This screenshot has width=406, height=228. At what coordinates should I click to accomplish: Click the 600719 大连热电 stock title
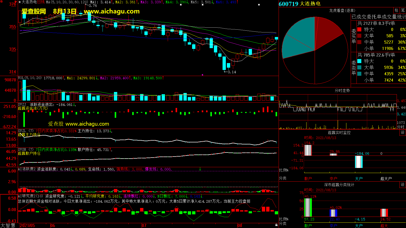[x=299, y=4]
